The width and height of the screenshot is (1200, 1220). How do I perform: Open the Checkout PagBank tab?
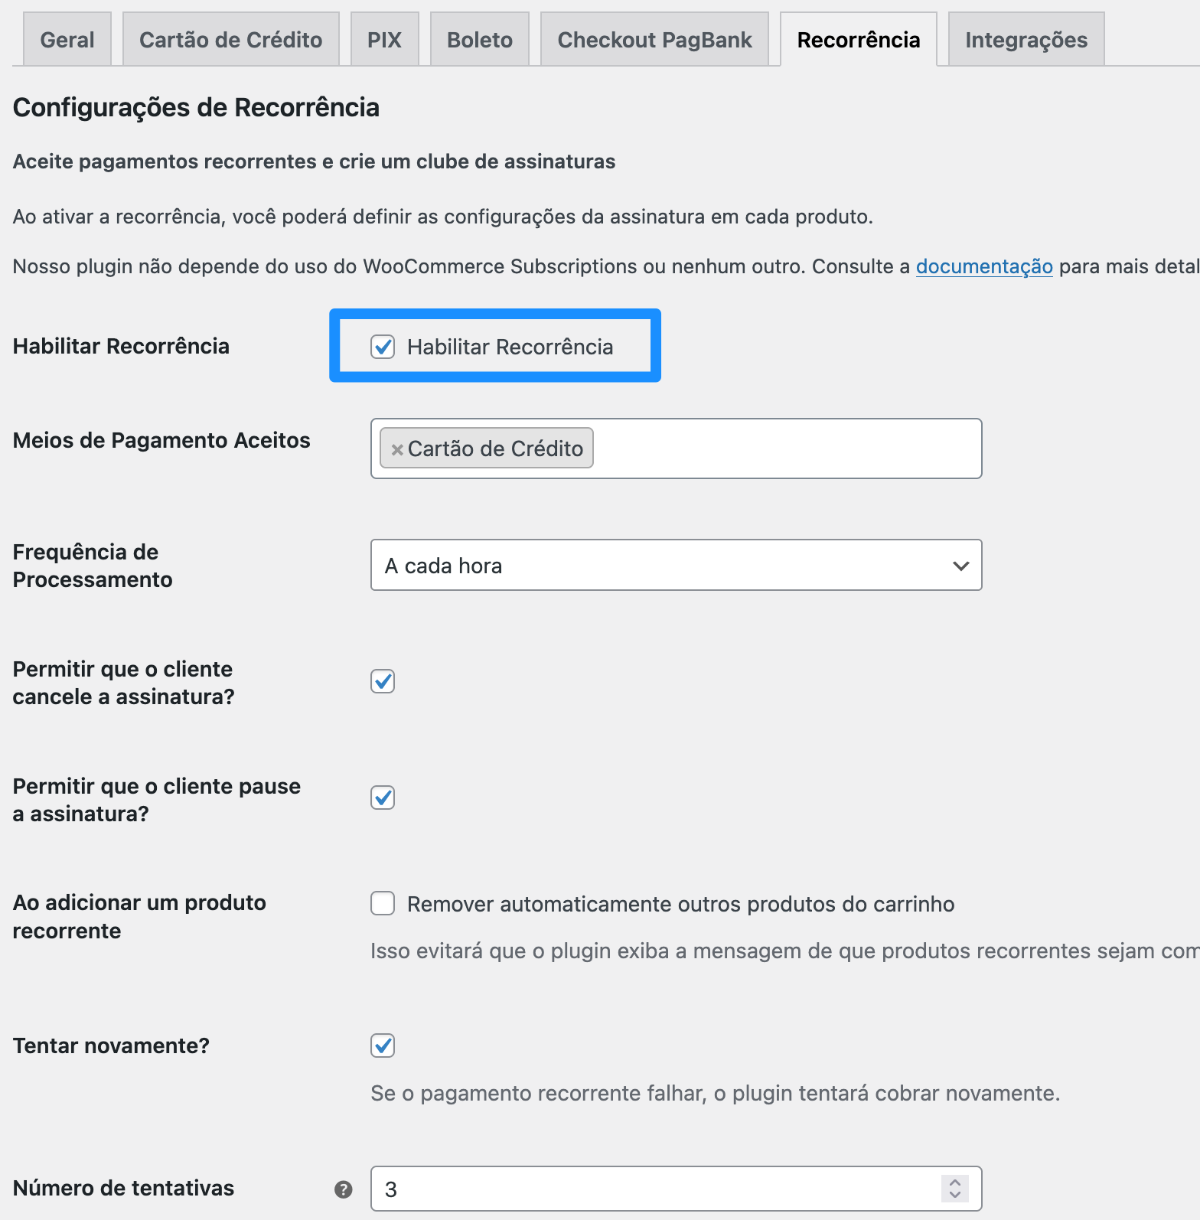click(654, 40)
